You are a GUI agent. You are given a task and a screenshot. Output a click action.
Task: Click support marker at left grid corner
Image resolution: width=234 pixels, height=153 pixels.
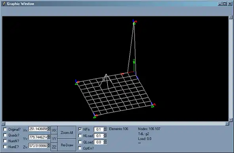pyautogui.click(x=76, y=84)
